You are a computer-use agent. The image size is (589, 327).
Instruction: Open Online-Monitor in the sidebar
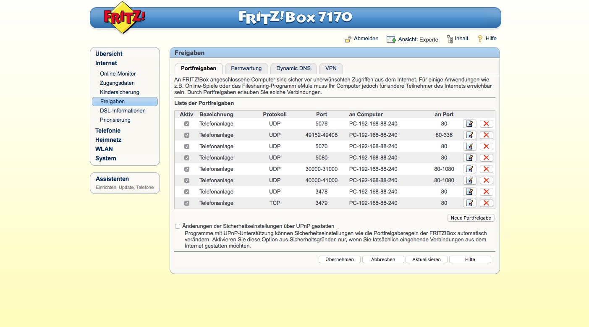click(x=118, y=74)
